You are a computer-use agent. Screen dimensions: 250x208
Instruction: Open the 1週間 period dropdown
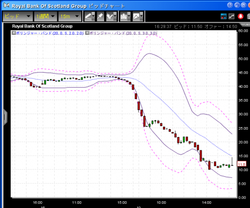tap(45, 17)
